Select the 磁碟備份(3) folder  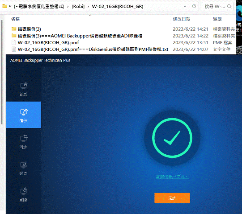click(30, 29)
